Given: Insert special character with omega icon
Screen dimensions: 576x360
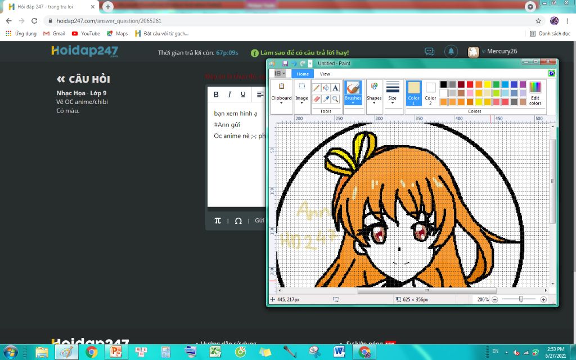Looking at the screenshot, I should [x=238, y=220].
